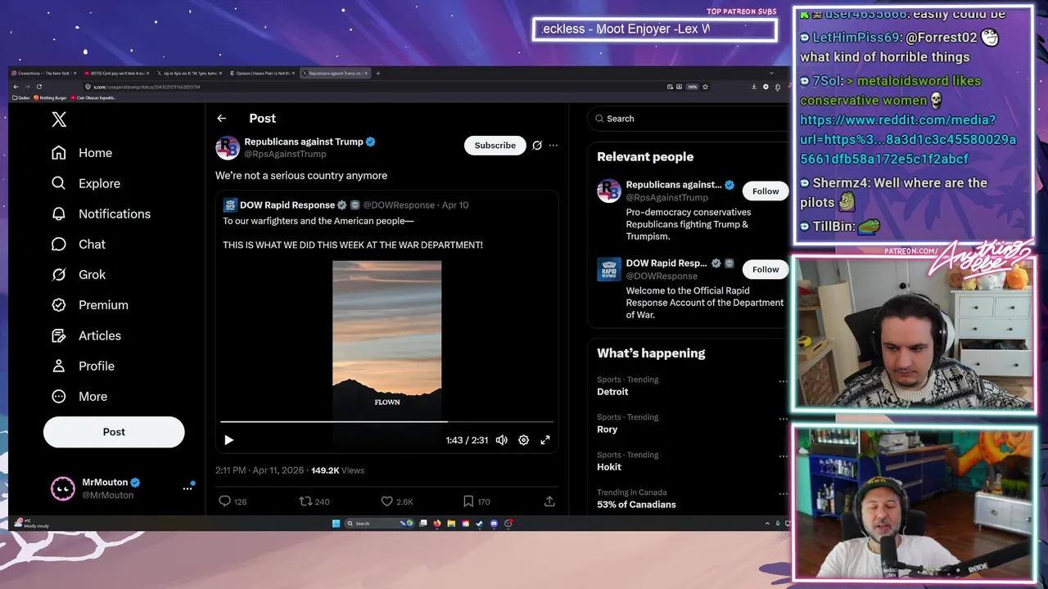Open Premium in the X sidebar

coord(89,304)
